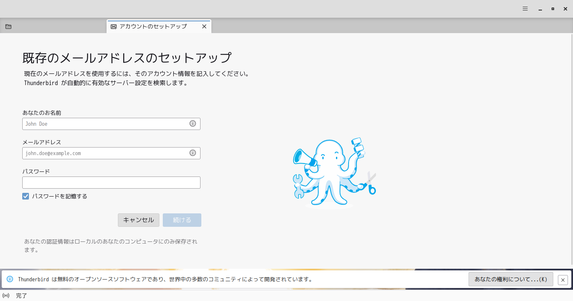Click the 続ける button
This screenshot has height=301, width=573.
coord(182,220)
